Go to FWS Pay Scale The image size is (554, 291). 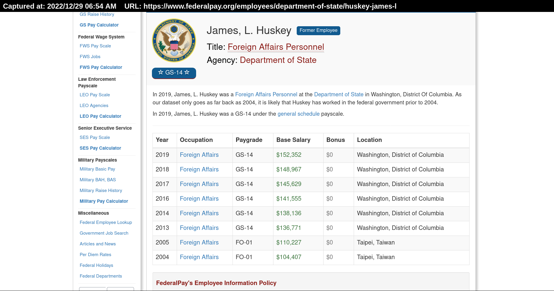pos(95,46)
